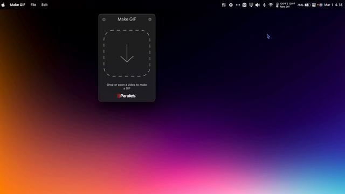Click the screen-shaped menu bar icon
This screenshot has height=194, width=345.
click(x=251, y=5)
